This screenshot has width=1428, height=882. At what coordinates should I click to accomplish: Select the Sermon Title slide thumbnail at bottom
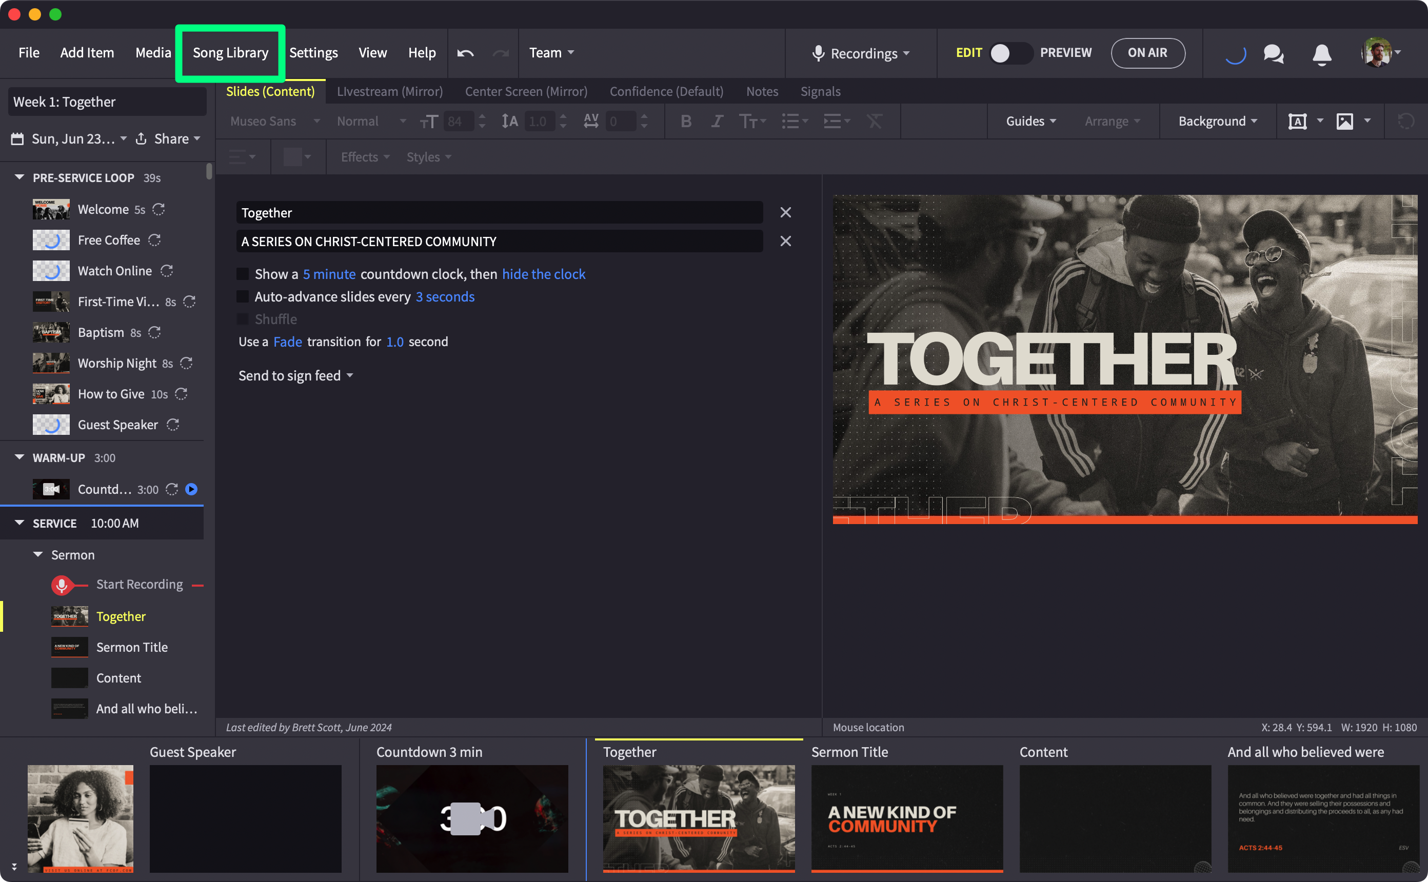click(907, 818)
